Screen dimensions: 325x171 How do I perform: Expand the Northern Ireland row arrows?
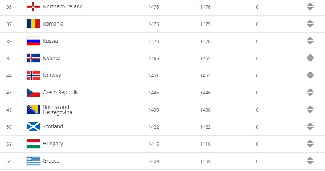point(310,7)
